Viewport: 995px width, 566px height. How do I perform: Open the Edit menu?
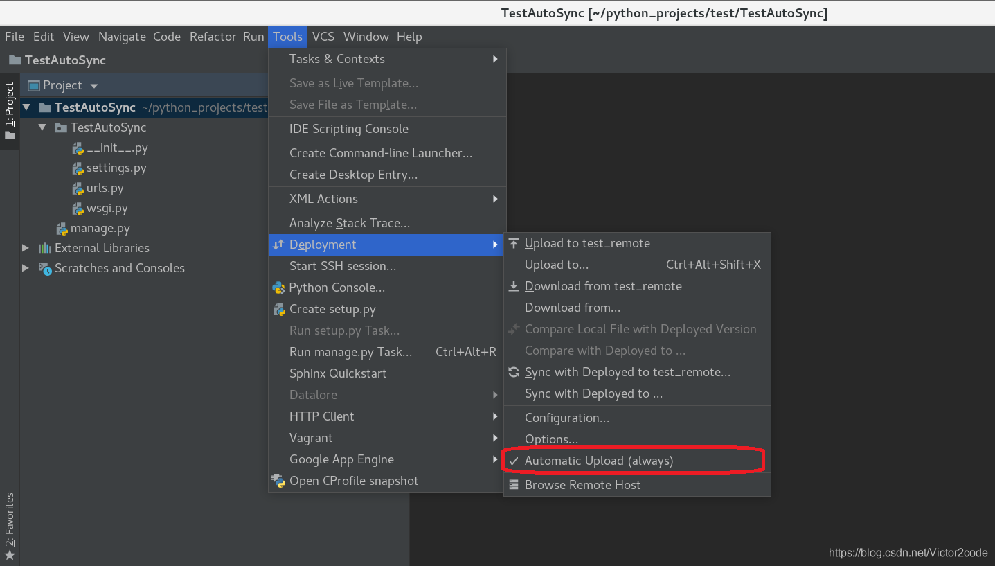(x=44, y=37)
